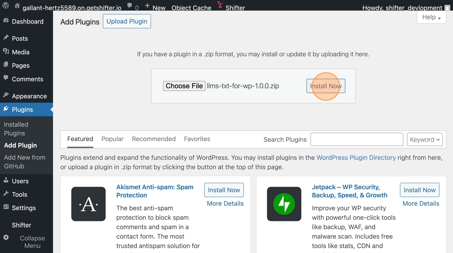Click the Collapse Menu arrow icon

(6, 237)
